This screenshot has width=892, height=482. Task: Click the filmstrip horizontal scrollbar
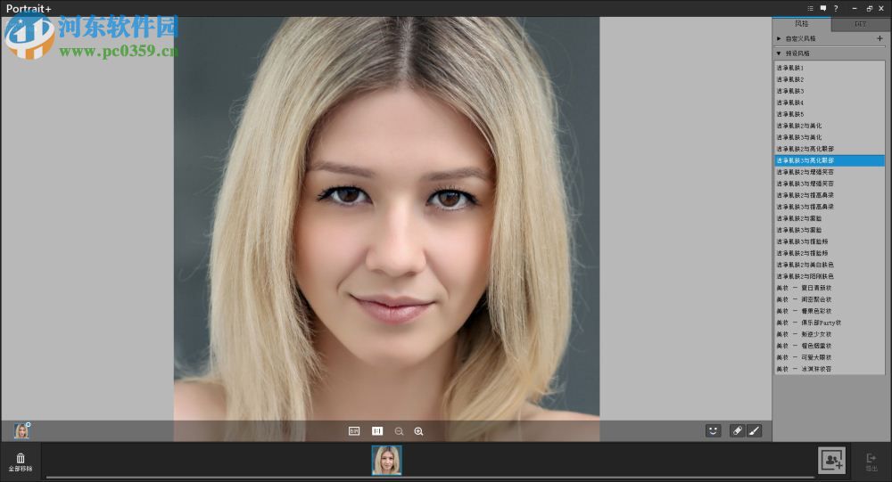click(x=430, y=478)
